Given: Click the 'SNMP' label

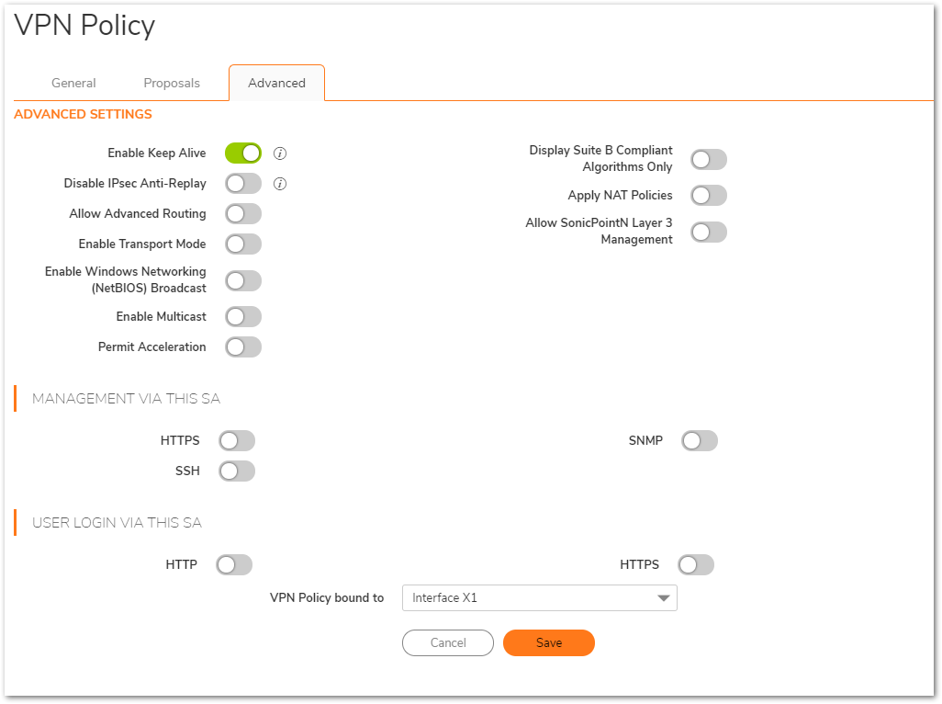Looking at the screenshot, I should pos(645,440).
